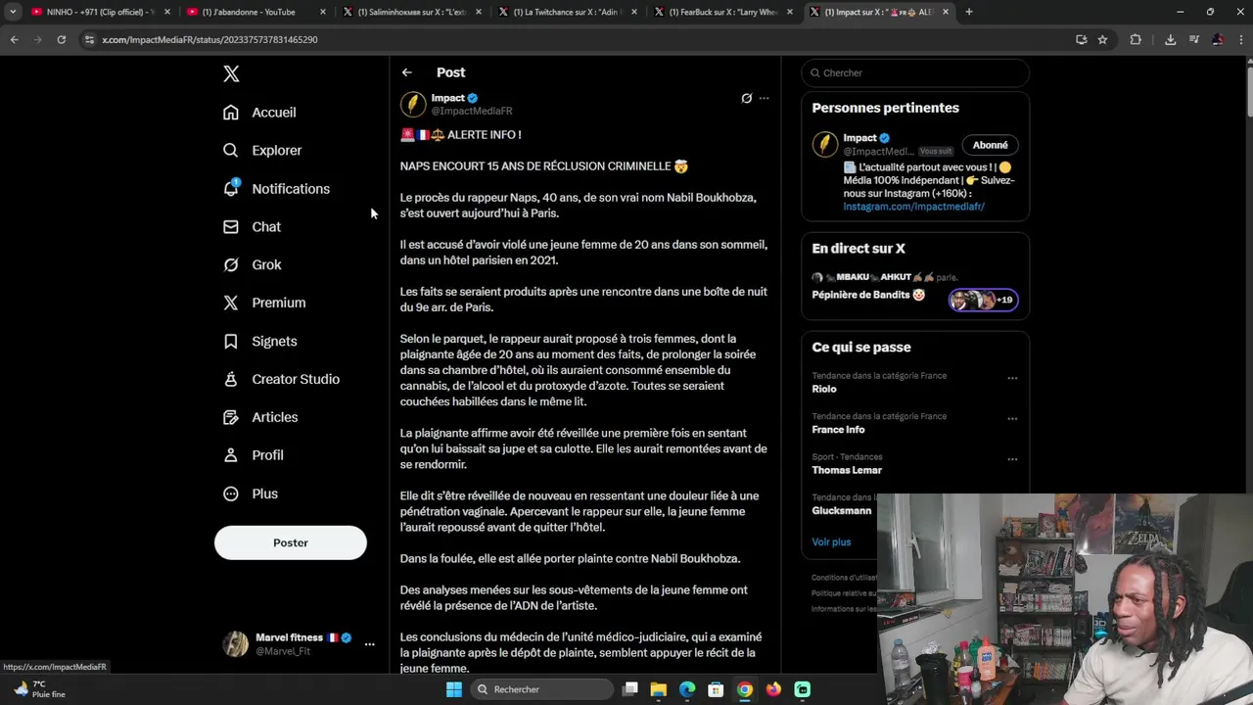Open the instagram.com/impactmediafr link
Screen dimensions: 1253x705
coord(913,207)
